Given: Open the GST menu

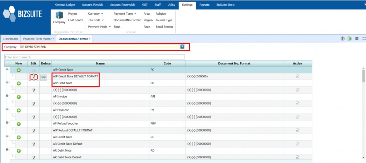Looking at the screenshot, I should click(145, 5).
